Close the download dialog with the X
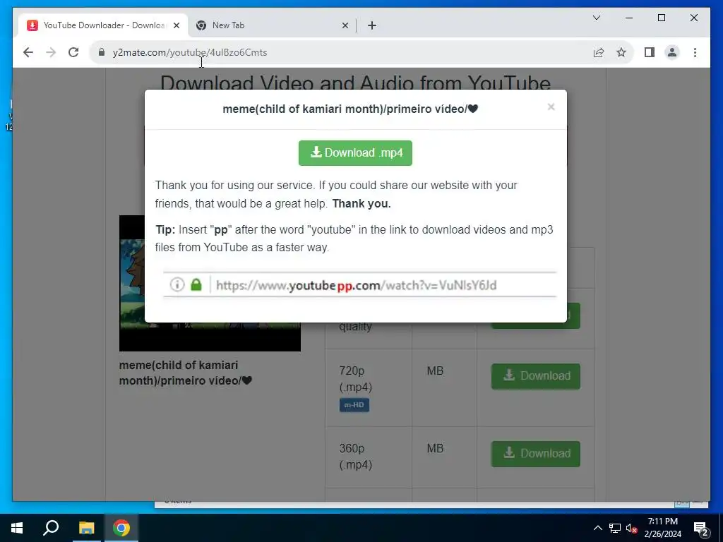 551,107
